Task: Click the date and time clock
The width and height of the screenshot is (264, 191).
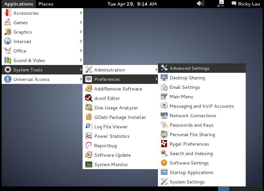Action: pyautogui.click(x=132, y=4)
